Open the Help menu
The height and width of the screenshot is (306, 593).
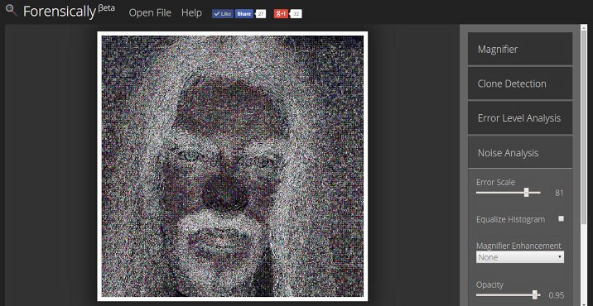(191, 13)
